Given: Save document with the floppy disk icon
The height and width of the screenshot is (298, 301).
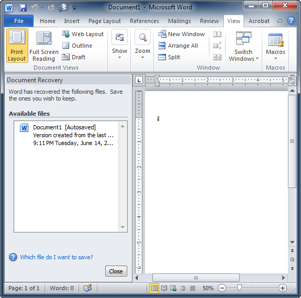Looking at the screenshot, I should pos(23,8).
